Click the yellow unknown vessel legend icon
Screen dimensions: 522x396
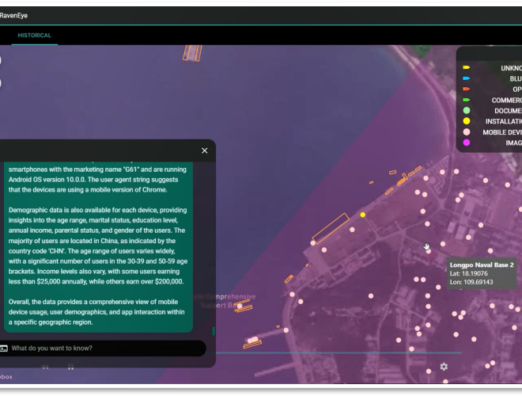[x=467, y=68]
